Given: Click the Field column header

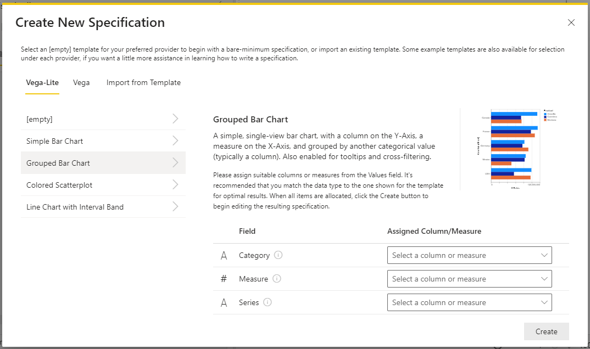Looking at the screenshot, I should pos(247,232).
